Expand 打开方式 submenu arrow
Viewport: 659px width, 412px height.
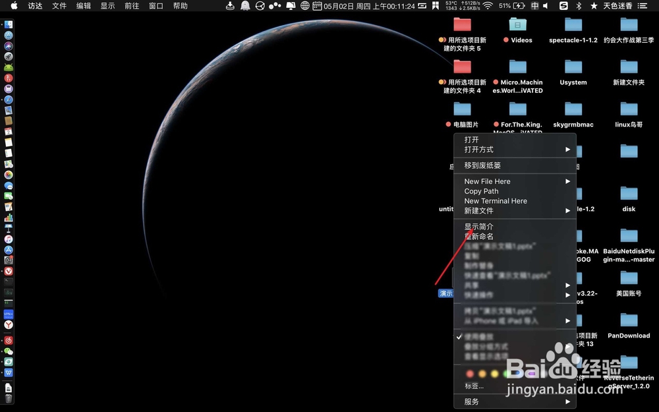pyautogui.click(x=567, y=149)
